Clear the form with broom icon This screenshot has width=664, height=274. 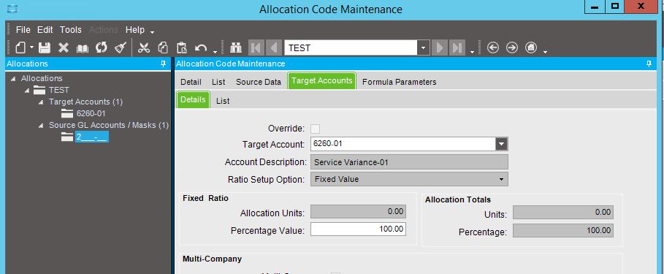click(x=121, y=47)
